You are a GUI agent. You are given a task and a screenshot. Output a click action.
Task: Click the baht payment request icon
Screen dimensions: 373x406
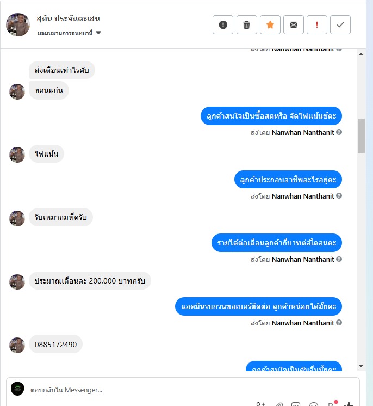(x=332, y=403)
